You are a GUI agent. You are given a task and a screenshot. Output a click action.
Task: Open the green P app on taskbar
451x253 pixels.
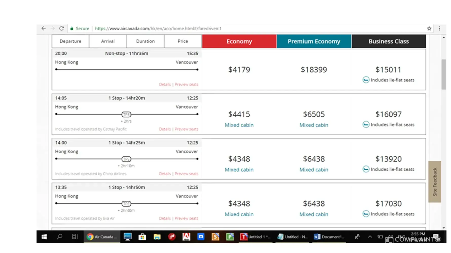(x=230, y=237)
